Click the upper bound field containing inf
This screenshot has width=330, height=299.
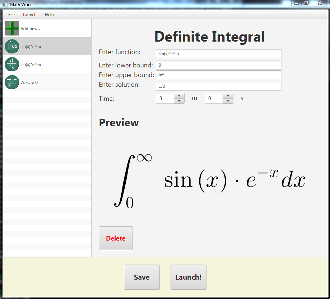pos(219,75)
